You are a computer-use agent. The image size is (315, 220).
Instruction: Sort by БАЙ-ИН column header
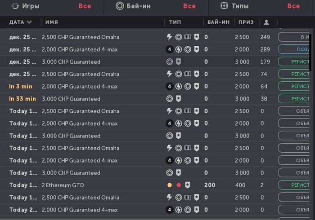218,22
